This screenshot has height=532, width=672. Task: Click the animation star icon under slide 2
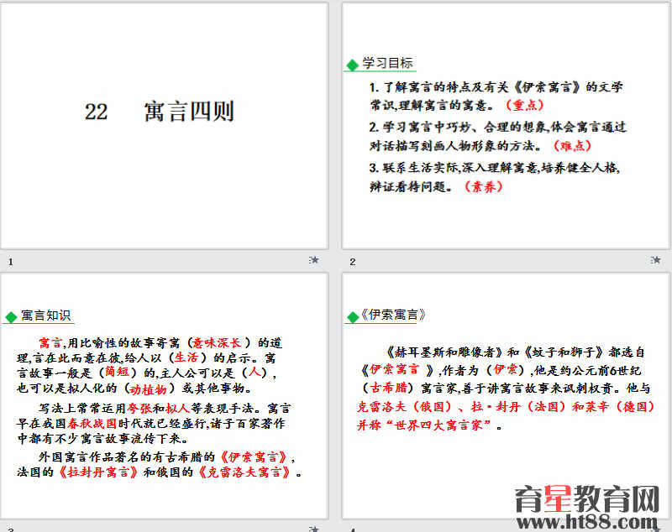click(657, 260)
